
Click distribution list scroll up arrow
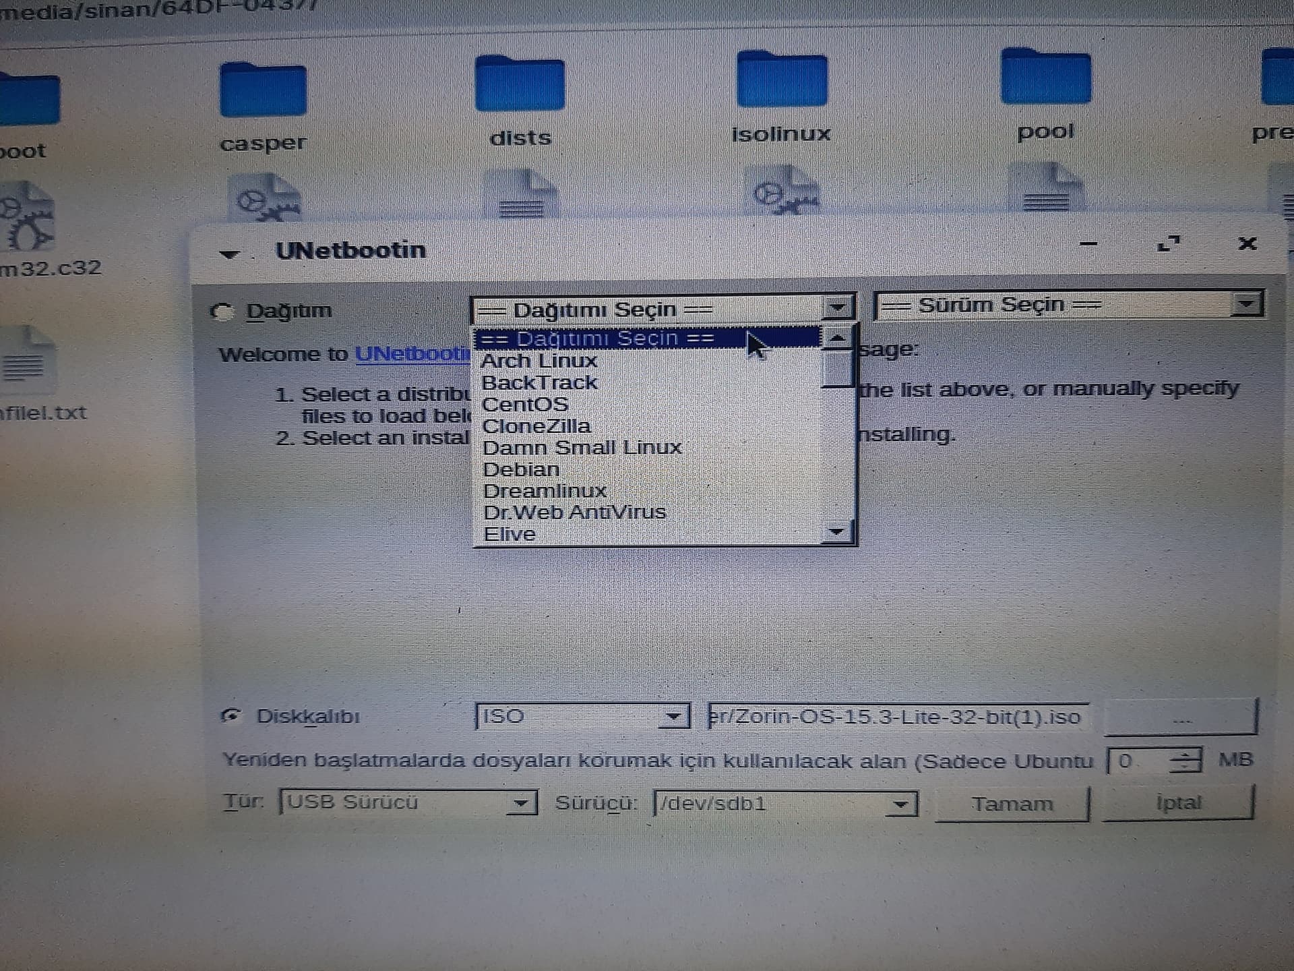pyautogui.click(x=837, y=336)
